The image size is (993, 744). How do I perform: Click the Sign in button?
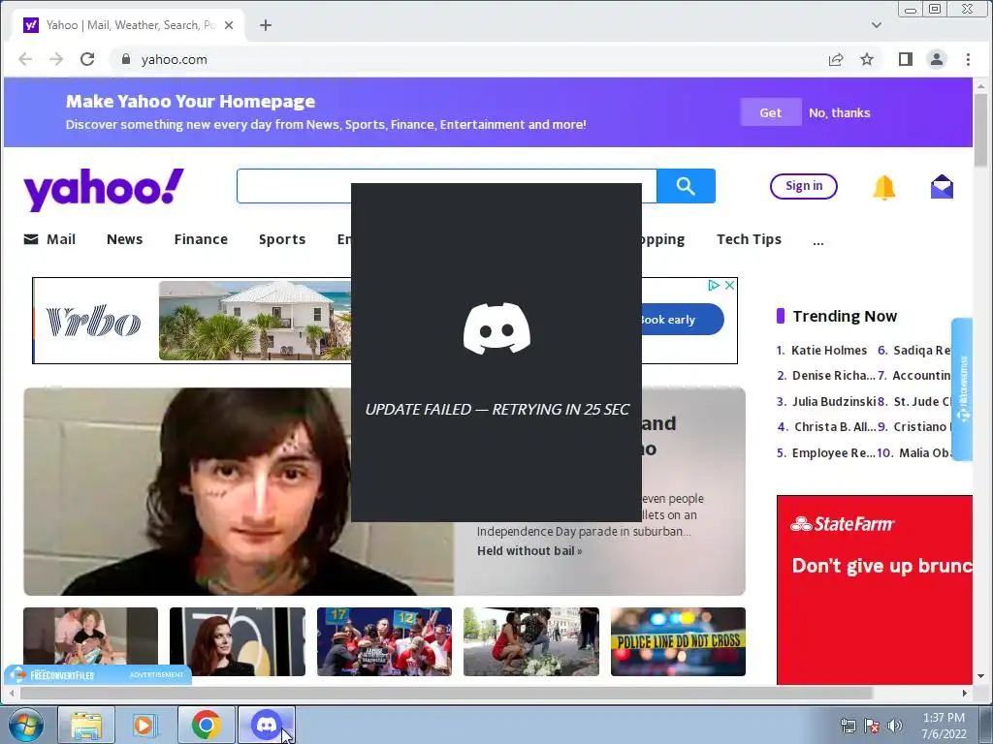[x=804, y=186]
